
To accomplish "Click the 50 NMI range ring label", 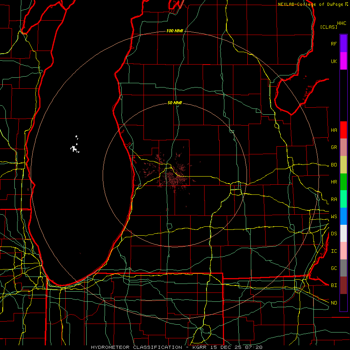I will [x=175, y=103].
